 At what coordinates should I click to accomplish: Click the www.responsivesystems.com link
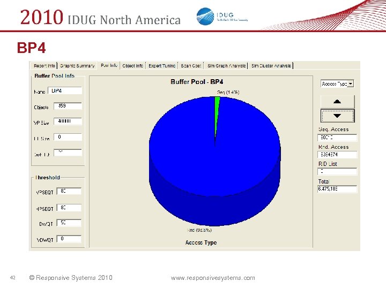click(x=213, y=278)
